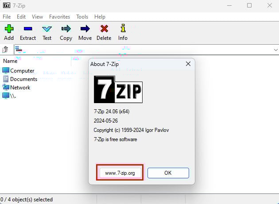The image size is (279, 204).
Task: Click the '7-Zip is free software' text
Action: coord(115,139)
